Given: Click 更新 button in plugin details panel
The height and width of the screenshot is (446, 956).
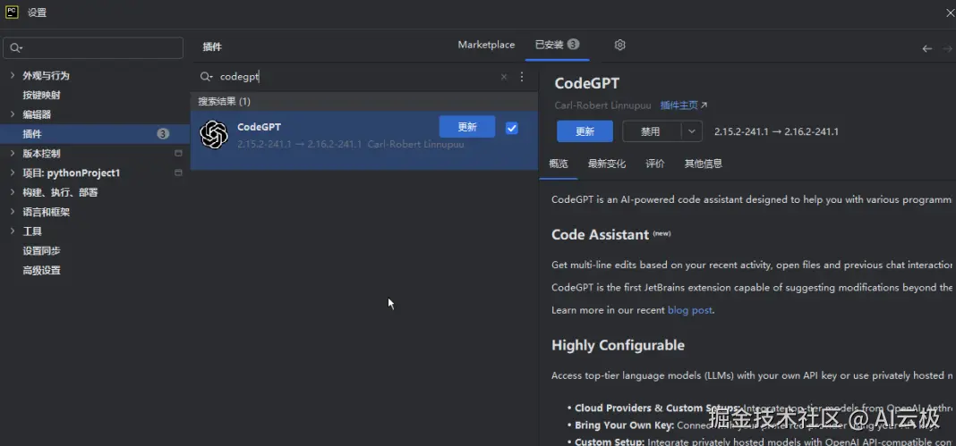Looking at the screenshot, I should coord(585,130).
